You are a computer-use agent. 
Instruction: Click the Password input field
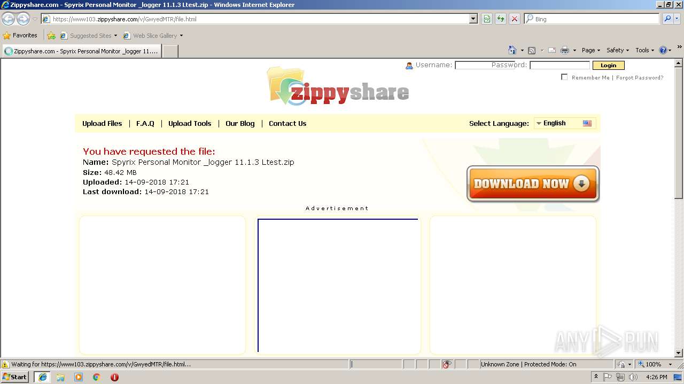coord(559,65)
